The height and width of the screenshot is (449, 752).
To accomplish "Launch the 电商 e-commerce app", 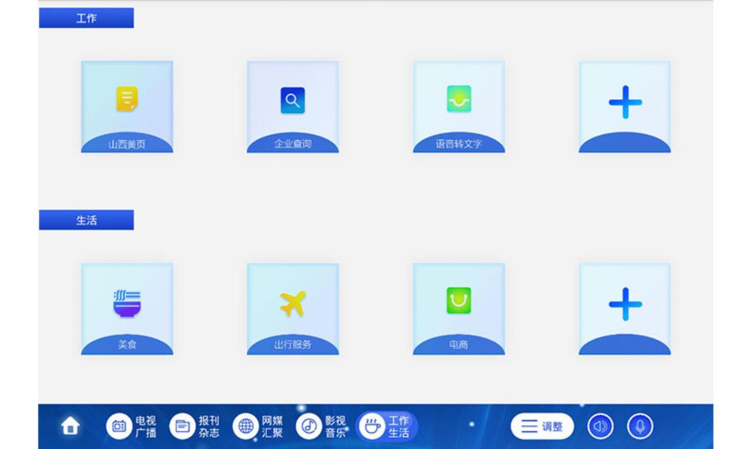I will [457, 308].
